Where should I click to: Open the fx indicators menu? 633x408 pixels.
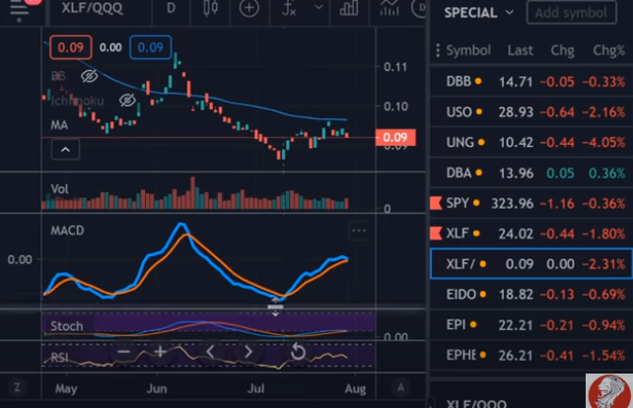(289, 8)
